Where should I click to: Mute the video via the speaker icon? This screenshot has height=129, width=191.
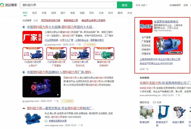(58, 95)
